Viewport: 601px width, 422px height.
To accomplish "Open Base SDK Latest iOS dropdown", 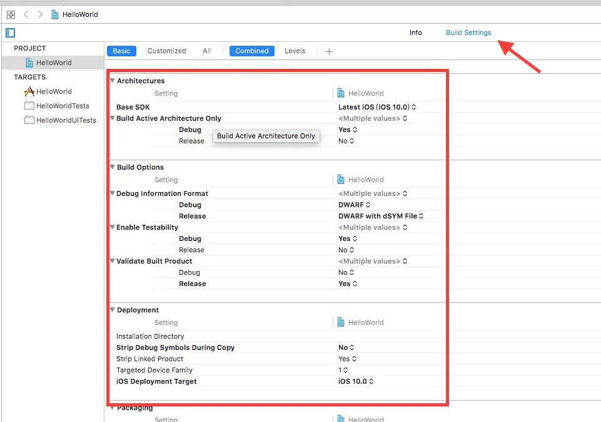I will [376, 107].
